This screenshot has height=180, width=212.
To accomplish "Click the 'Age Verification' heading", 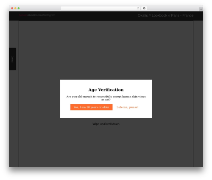I will (x=106, y=90).
